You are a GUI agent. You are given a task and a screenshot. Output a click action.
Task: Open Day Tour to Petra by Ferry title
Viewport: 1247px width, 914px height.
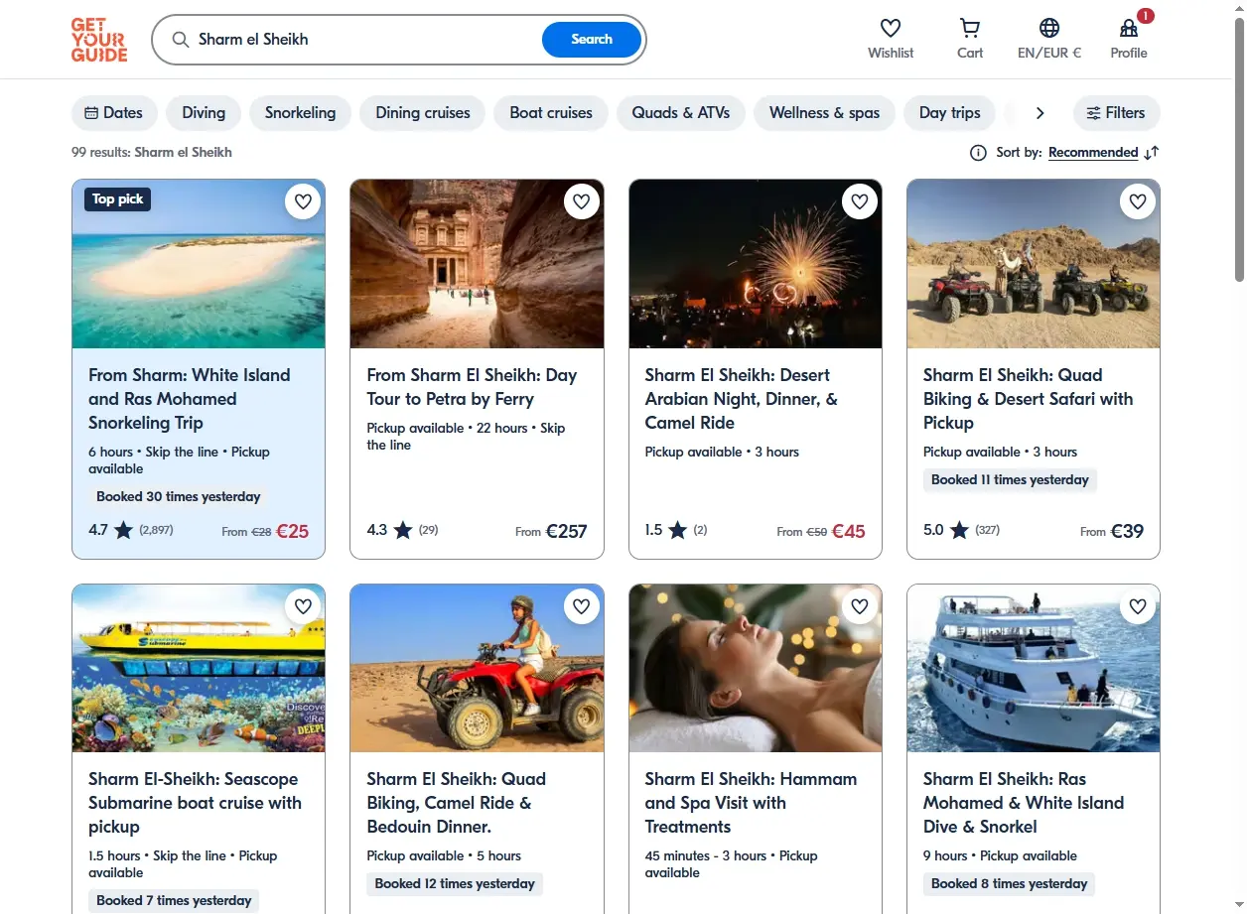(x=472, y=387)
